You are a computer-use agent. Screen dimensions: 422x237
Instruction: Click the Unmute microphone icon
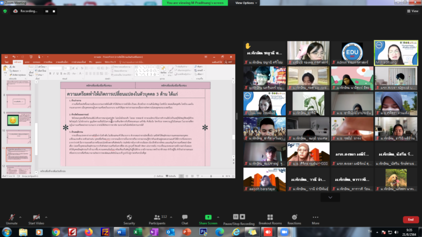[x=12, y=217]
